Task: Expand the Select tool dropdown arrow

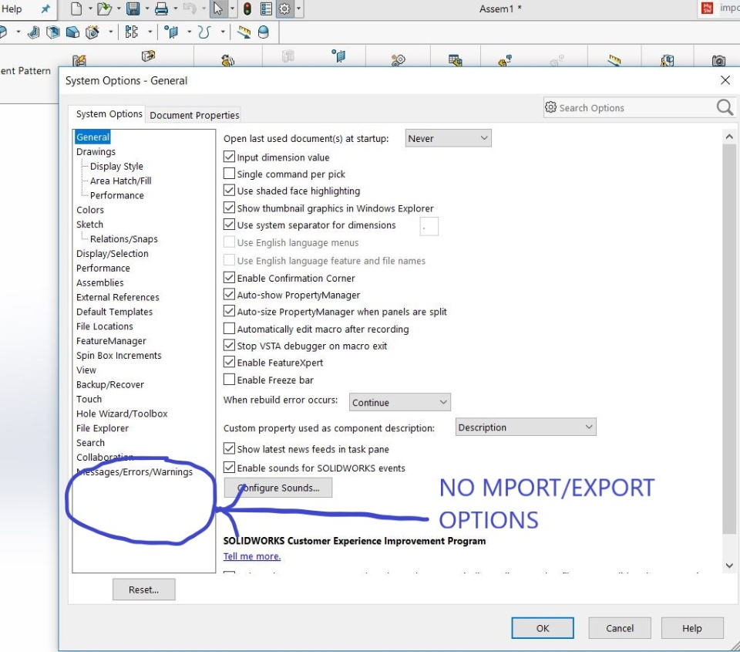Action: click(231, 8)
